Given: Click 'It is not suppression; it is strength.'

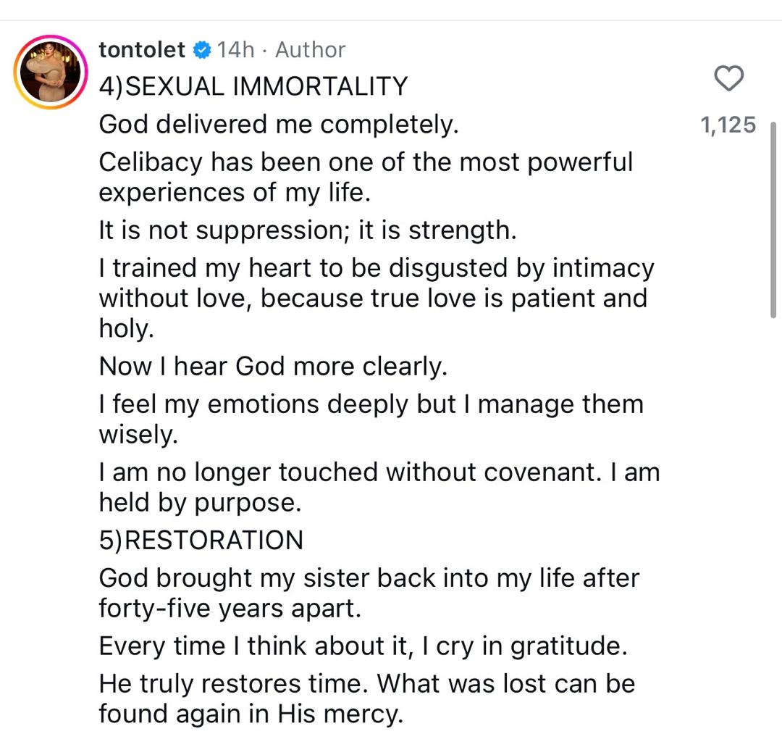Looking at the screenshot, I should pyautogui.click(x=308, y=230).
